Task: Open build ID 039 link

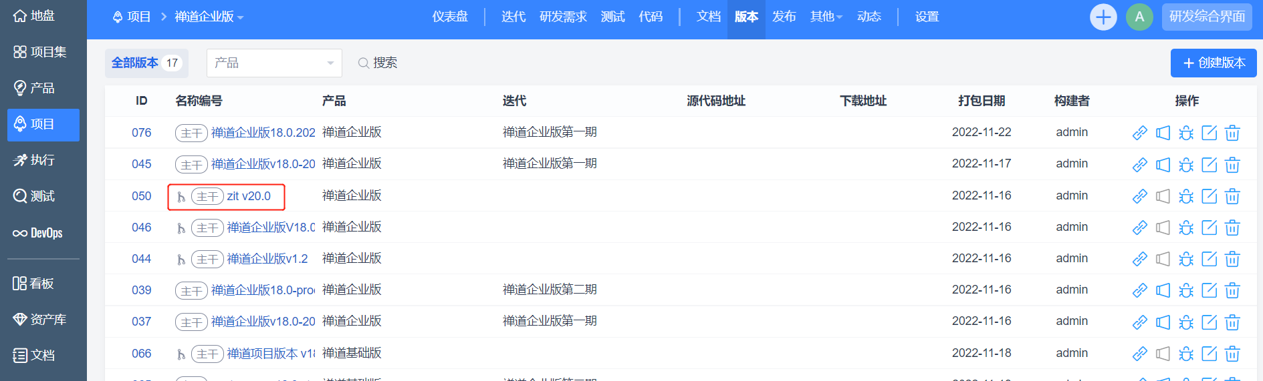Action: click(142, 290)
